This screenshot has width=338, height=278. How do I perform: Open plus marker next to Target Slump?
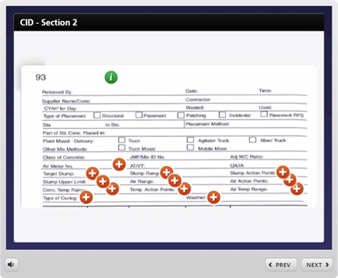(92, 174)
